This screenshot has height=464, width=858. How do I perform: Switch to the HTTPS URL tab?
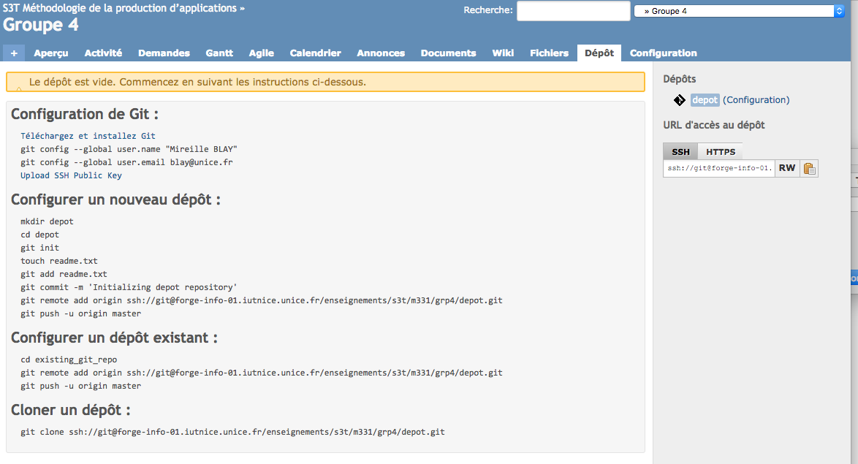tap(720, 152)
